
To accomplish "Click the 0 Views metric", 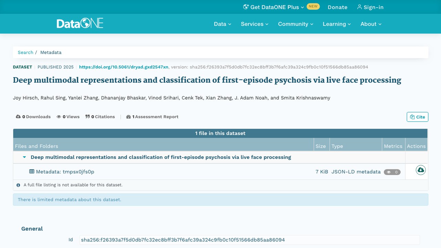I will pos(68,117).
